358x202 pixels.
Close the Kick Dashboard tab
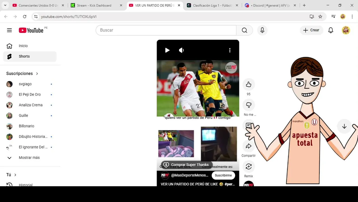121,5
